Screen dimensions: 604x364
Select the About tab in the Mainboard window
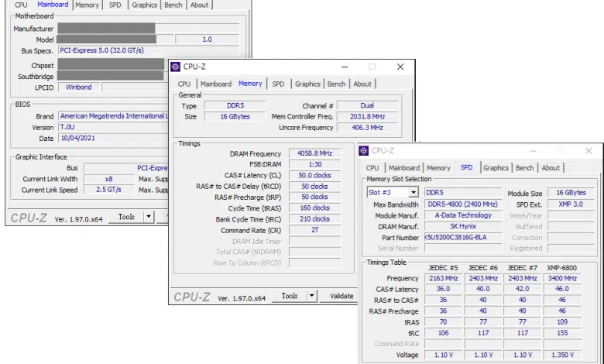pyautogui.click(x=199, y=5)
